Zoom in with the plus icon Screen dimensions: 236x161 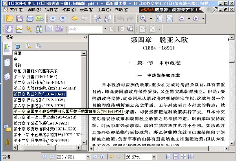click(195, 18)
